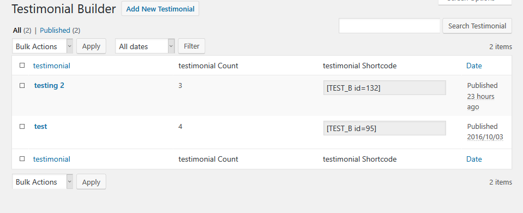Open top Bulk Actions dropdown
Screen dimensions: 523x213
43,46
